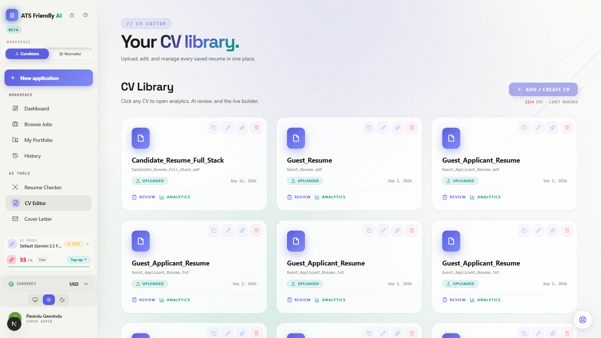Viewport: 601px width, 338px height.
Task: Expand the AI model selector chevron
Action: [88, 244]
